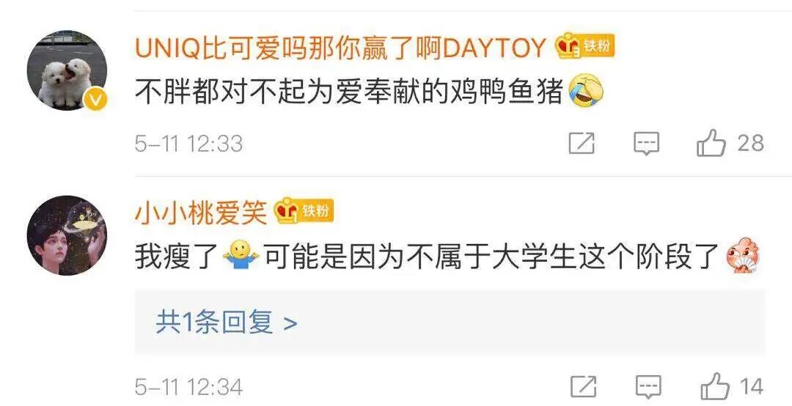Viewport: 792px width, 406px height.
Task: Like the comment showing 28 likes
Action: pyautogui.click(x=711, y=143)
